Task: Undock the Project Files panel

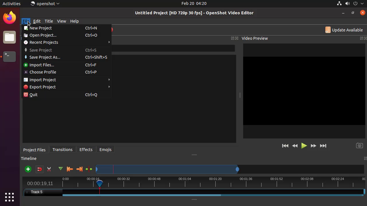Action: (233, 38)
